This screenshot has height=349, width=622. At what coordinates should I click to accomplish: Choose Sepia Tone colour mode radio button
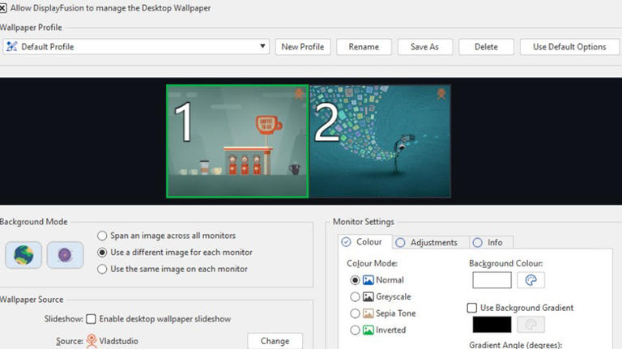(x=355, y=313)
